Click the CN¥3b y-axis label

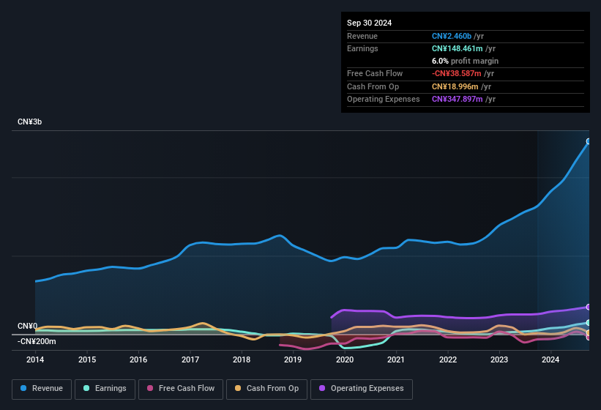point(30,122)
